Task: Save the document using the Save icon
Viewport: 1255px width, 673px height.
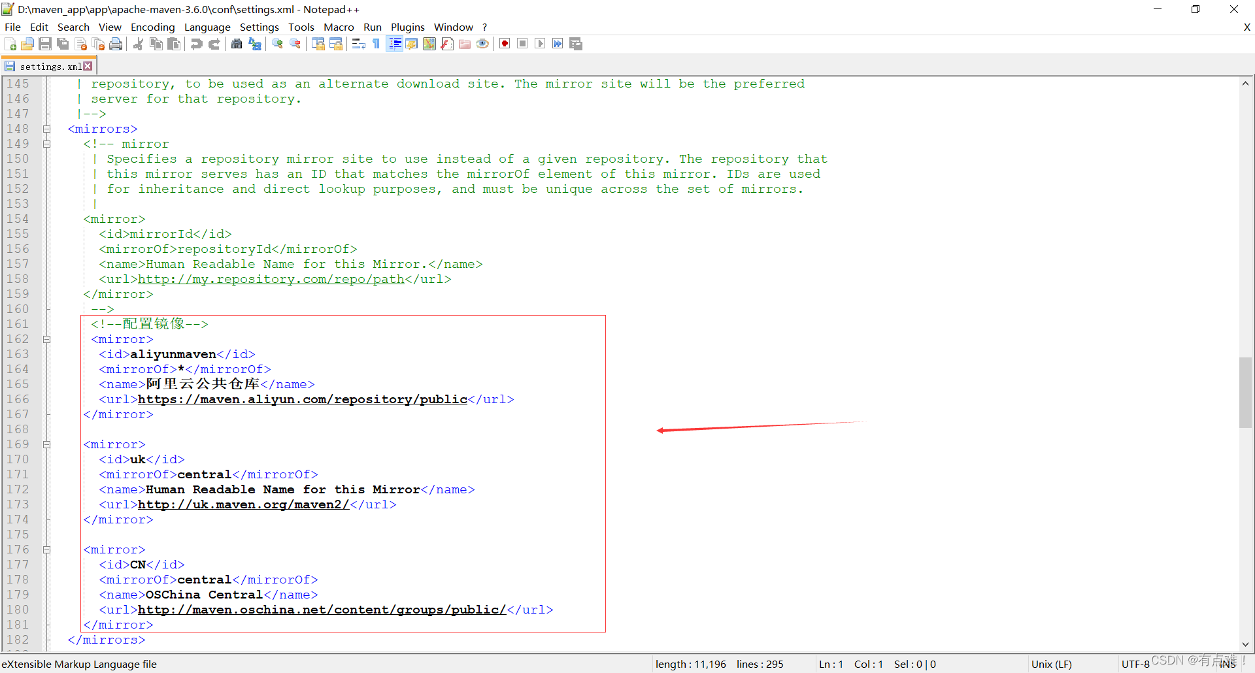Action: coord(45,44)
